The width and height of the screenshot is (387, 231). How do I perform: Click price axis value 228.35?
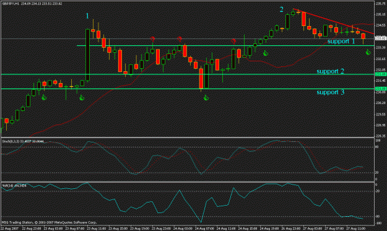pos(380,136)
